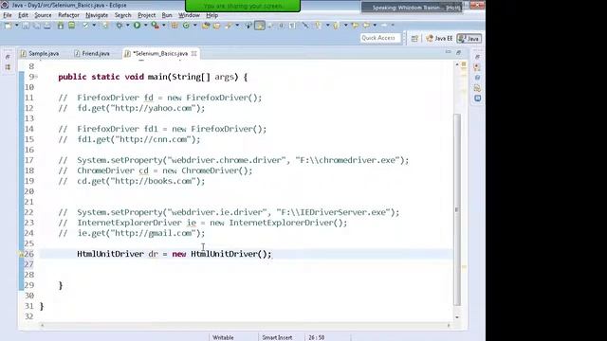
Task: Open the second left trim view icon
Action: click(x=8, y=67)
